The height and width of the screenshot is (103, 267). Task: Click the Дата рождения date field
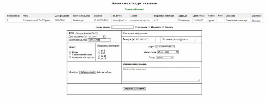(95, 36)
